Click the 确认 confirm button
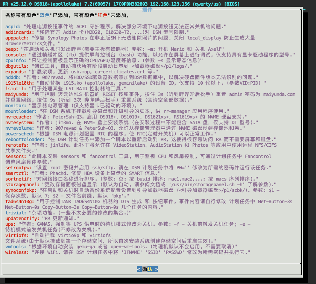Screen dimensions: 316x284 click(x=147, y=269)
